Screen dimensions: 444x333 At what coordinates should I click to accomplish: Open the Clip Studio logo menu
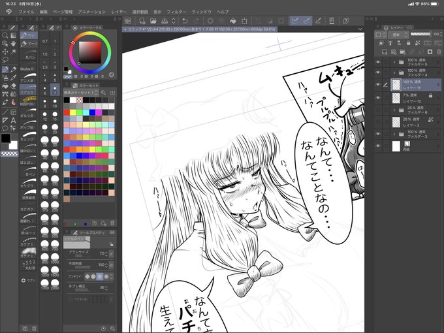point(8,12)
